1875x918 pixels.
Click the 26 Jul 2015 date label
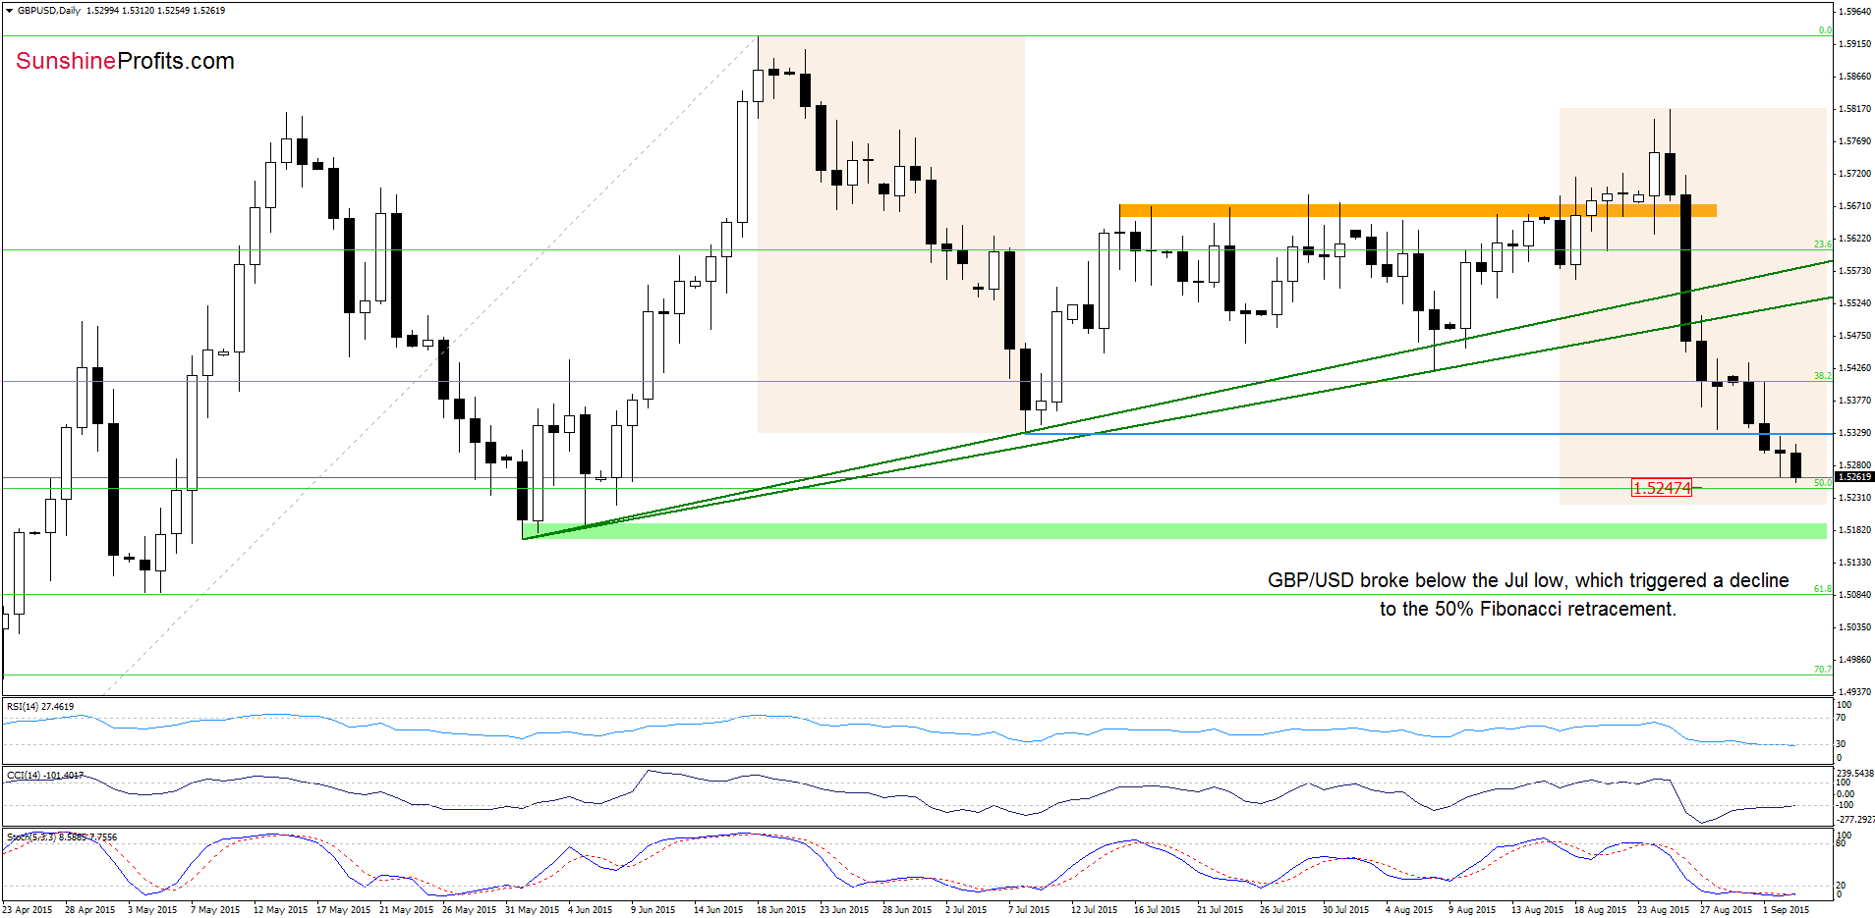click(1282, 910)
